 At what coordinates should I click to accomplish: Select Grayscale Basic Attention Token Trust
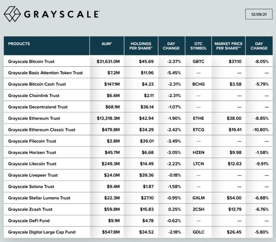[x=45, y=73]
